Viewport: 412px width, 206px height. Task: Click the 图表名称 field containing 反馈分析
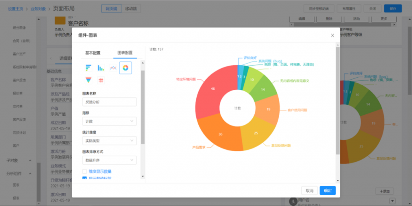(x=109, y=102)
